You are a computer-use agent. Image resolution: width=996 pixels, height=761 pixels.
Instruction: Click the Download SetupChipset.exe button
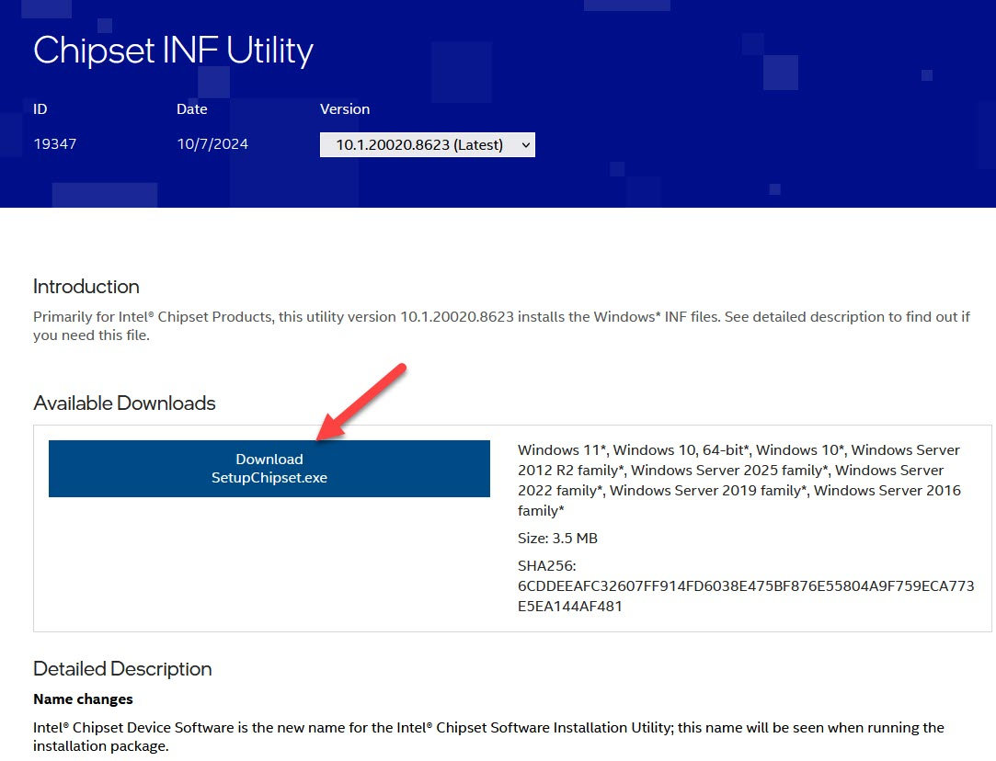269,469
